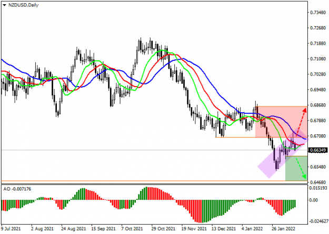
Task: Click the 0.72680 price axis label
Action: tap(318, 28)
